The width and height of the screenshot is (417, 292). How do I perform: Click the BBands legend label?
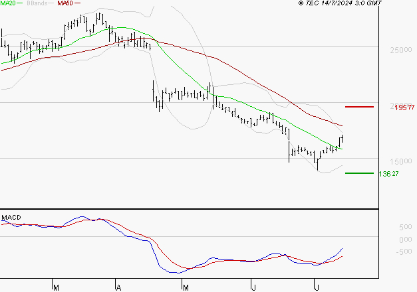37,3
